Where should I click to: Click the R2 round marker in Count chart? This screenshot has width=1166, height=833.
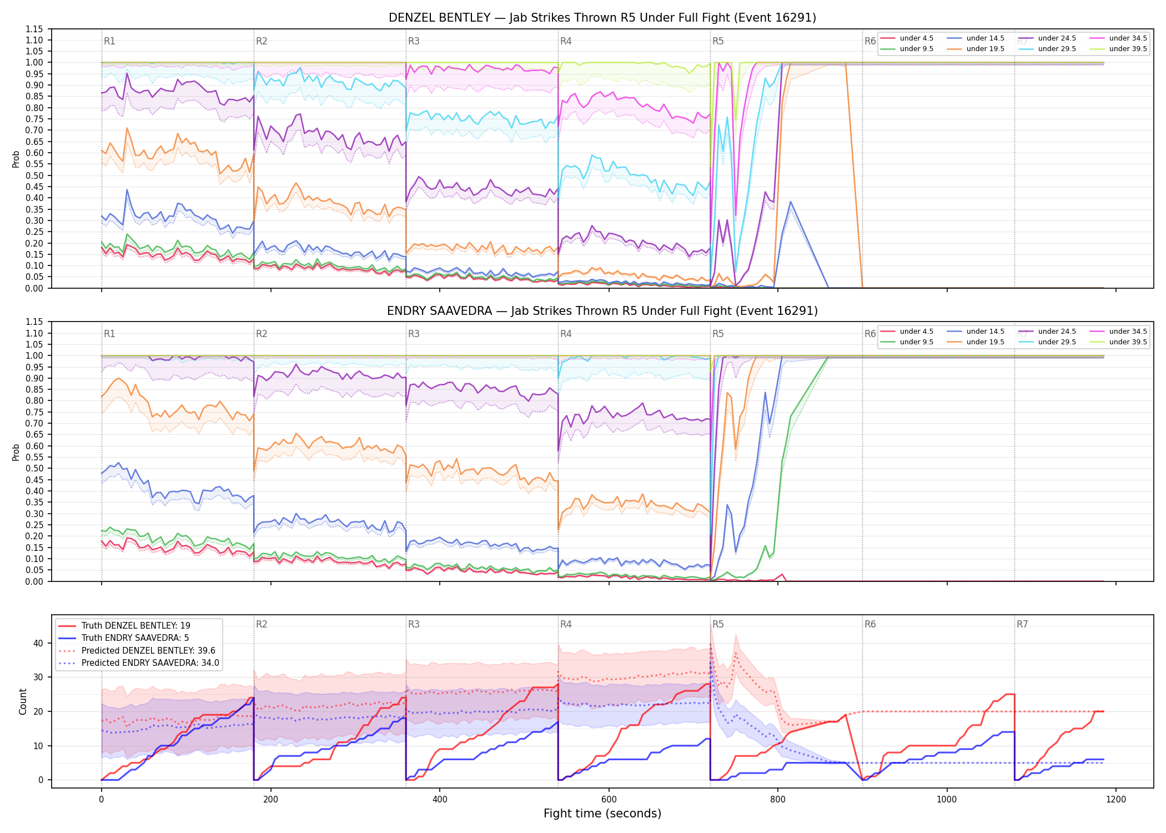(x=262, y=624)
